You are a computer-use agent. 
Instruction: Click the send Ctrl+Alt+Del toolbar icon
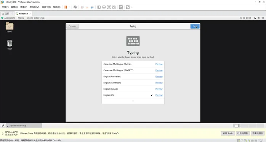click(x=75, y=7)
